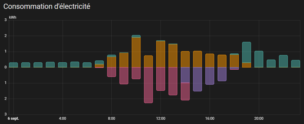Click the orange bar at 12:00

point(161,54)
